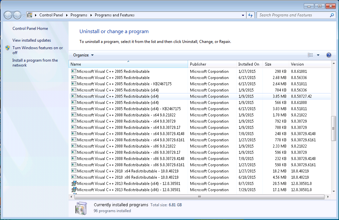This screenshot has width=339, height=220.
Task: Click installer icon of Visual C++ 2013 (x64)
Action: point(74,183)
